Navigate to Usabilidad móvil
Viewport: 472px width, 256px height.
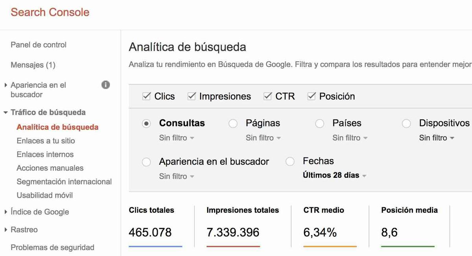44,195
